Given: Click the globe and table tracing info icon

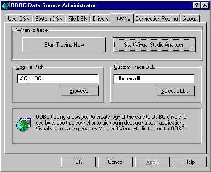Looking at the screenshot, I should (x=24, y=125).
